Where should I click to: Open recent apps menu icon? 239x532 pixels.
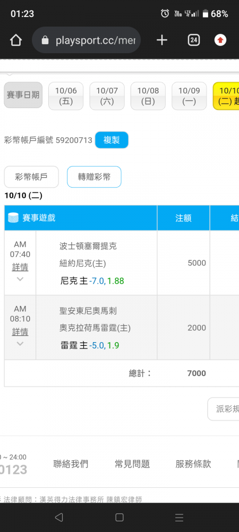pyautogui.click(x=179, y=517)
